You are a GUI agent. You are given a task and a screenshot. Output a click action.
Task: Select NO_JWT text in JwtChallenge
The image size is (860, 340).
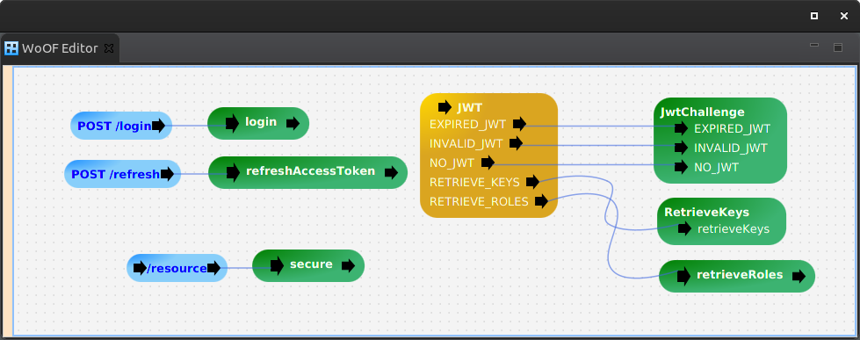coord(716,167)
